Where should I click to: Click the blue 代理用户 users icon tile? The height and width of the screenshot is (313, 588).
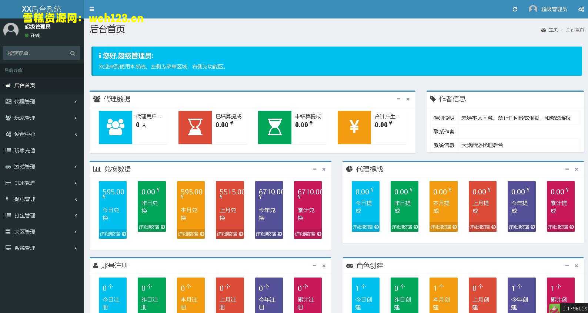point(116,127)
